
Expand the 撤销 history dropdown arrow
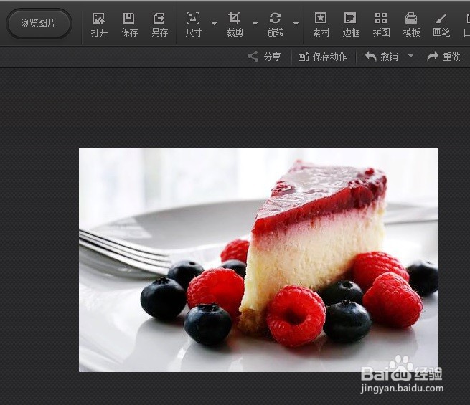point(410,56)
